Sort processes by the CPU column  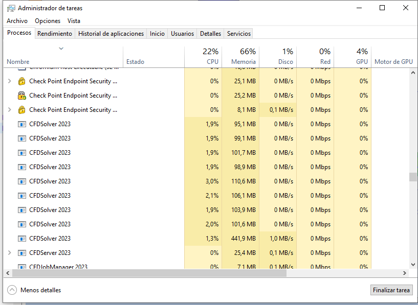(212, 56)
